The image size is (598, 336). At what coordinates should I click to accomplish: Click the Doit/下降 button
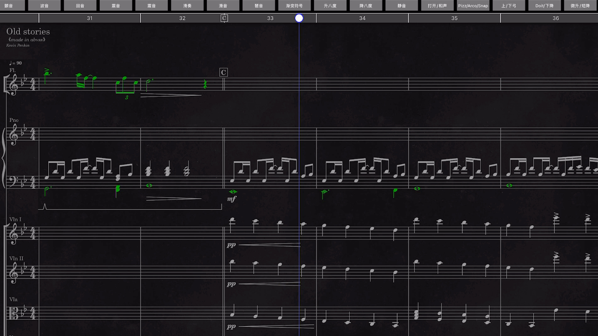tap(544, 5)
